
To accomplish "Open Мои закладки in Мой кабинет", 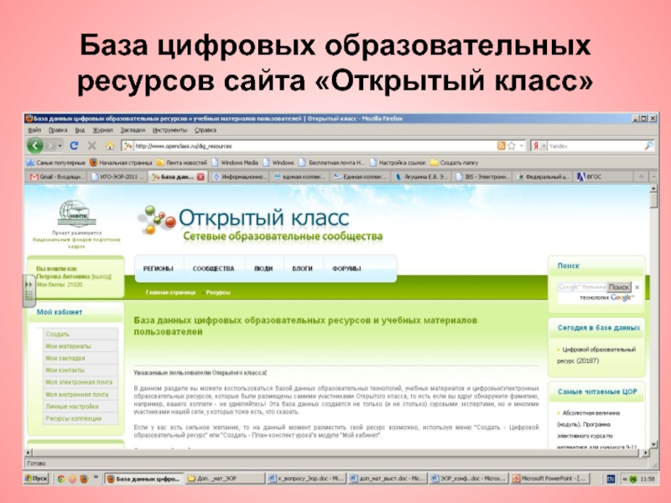I will click(65, 358).
